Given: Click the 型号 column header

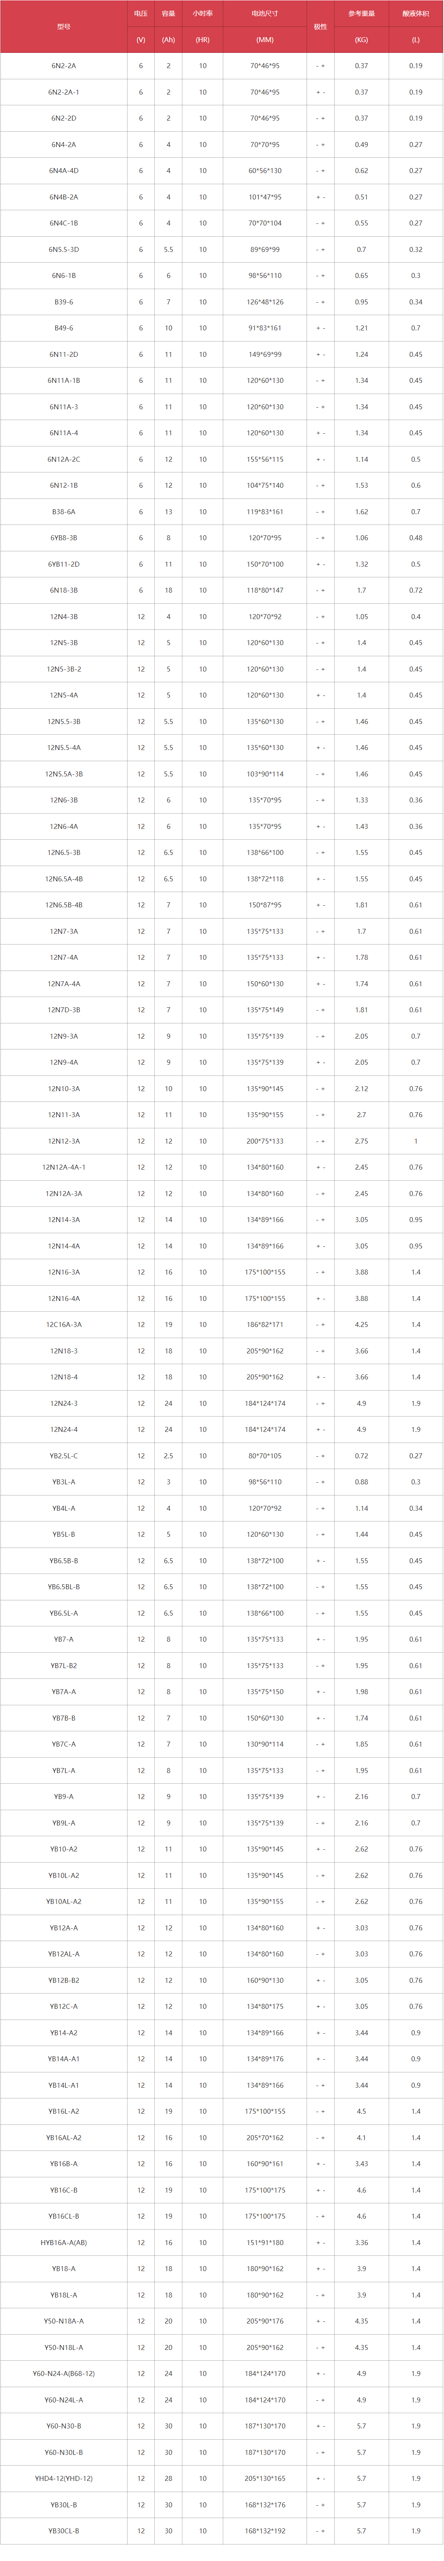Looking at the screenshot, I should point(64,27).
